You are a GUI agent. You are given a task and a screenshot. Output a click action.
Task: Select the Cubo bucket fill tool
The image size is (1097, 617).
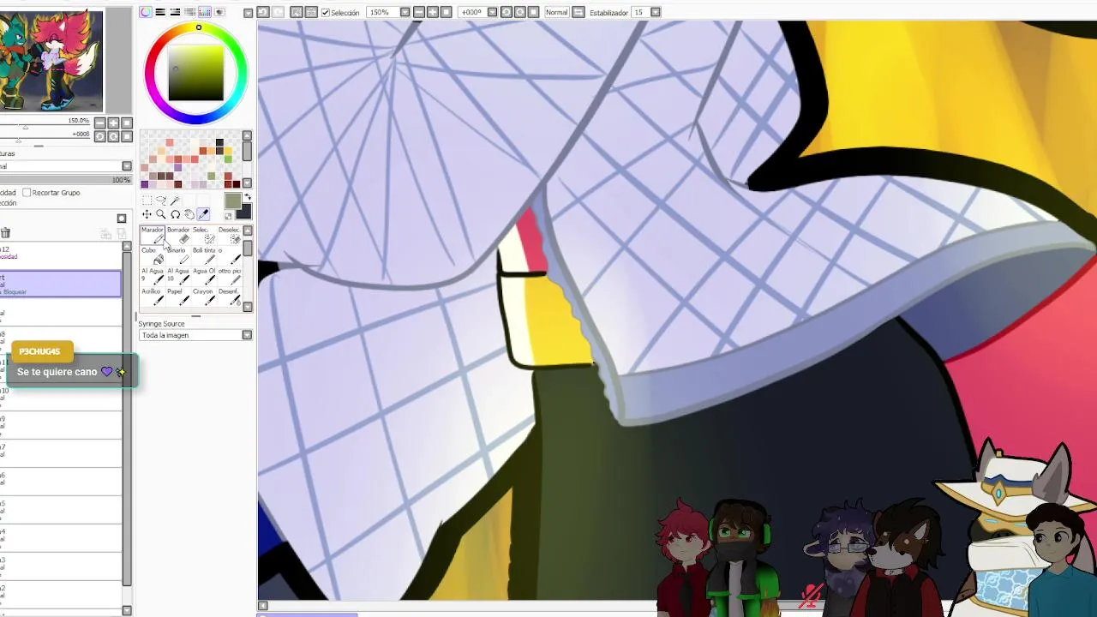coord(153,257)
